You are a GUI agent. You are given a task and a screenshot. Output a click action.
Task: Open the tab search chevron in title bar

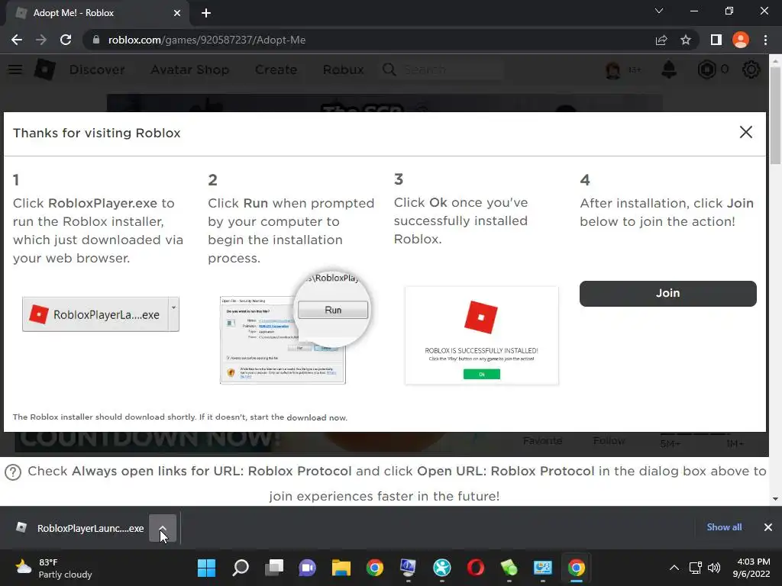click(x=659, y=11)
